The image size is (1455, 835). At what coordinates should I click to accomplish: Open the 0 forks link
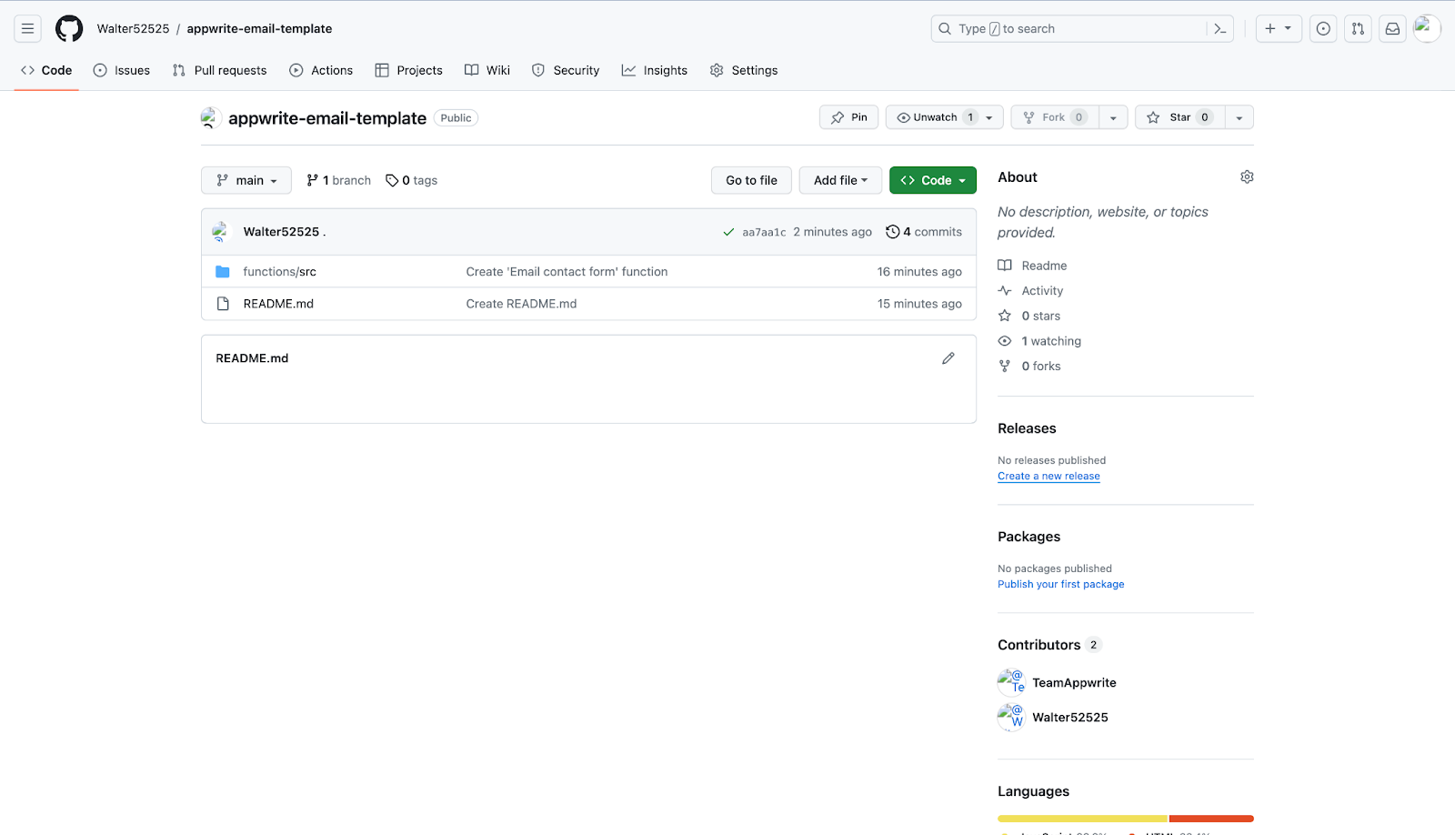coord(1029,366)
